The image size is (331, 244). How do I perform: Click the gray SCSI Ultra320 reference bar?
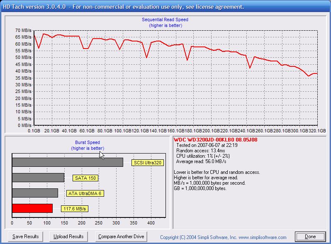(67, 162)
